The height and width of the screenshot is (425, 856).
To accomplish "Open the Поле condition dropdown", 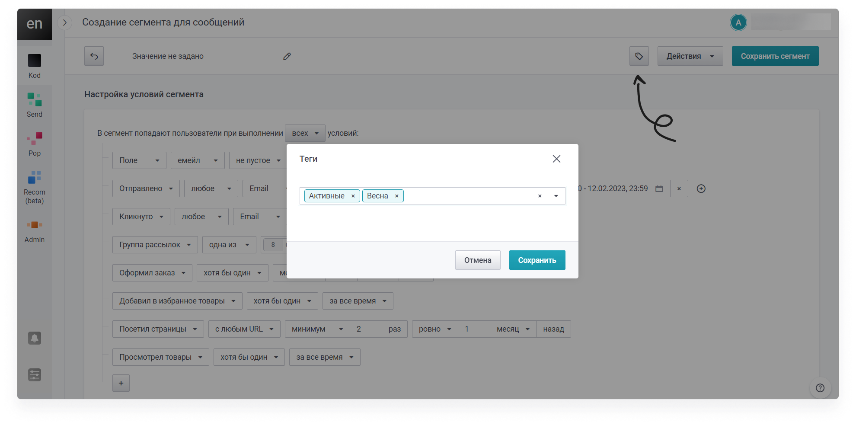I will 139,160.
